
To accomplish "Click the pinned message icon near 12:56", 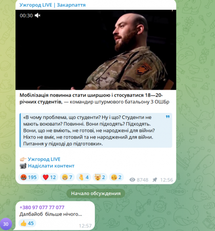I will (155, 180).
